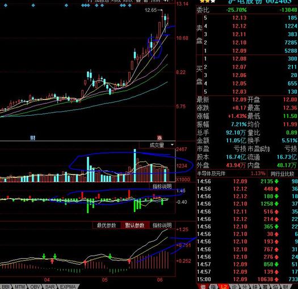The image size is (298, 289).
Task: Click the 内盘 value 48.17万
Action: point(287,165)
